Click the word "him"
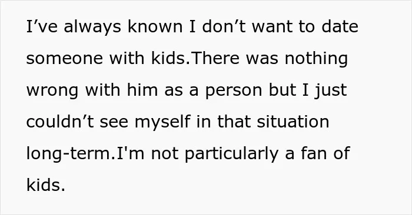 coord(142,89)
